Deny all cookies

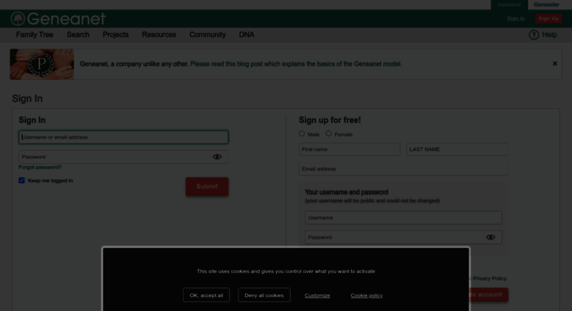click(264, 296)
